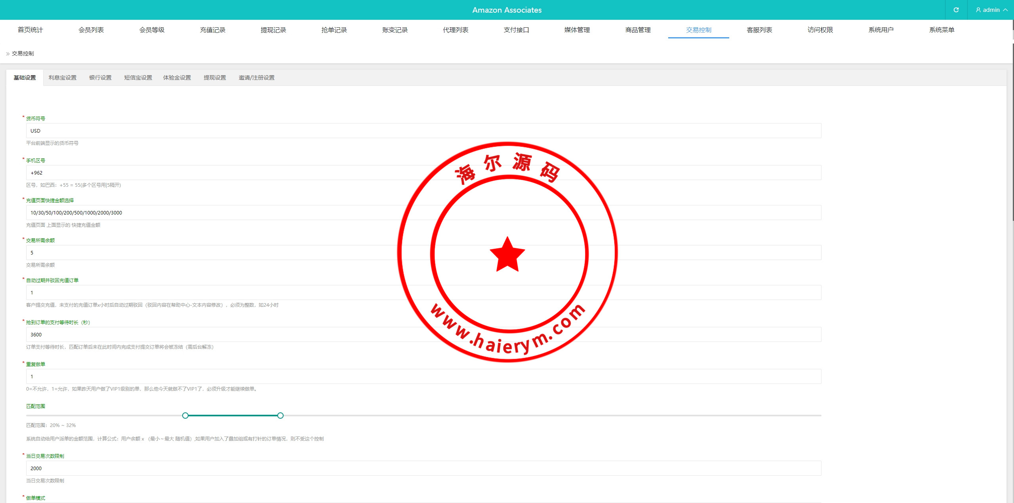This screenshot has width=1014, height=503.
Task: Open the 首页统计 menu
Action: pos(30,30)
